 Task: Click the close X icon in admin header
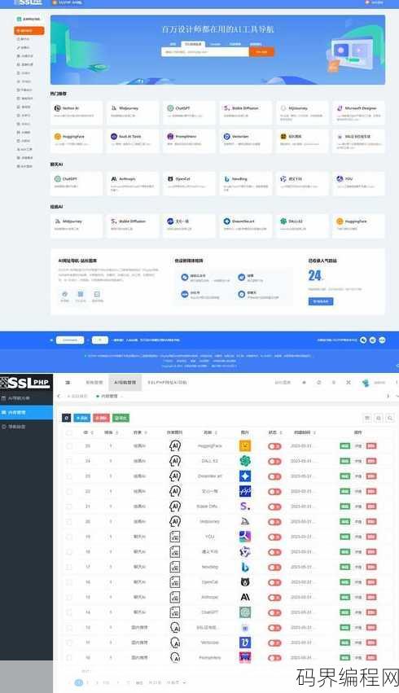349,382
